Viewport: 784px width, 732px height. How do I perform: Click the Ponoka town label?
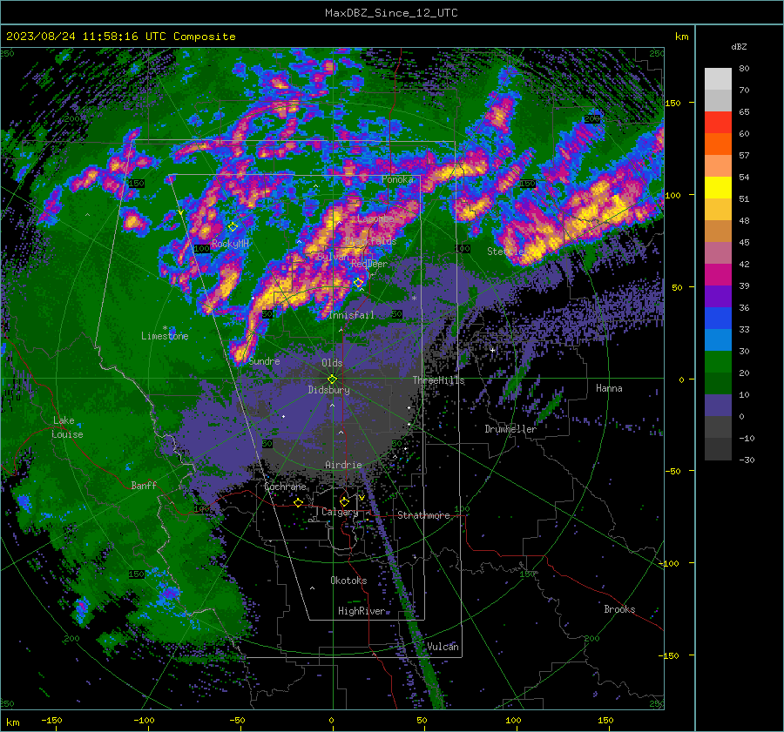(397, 179)
